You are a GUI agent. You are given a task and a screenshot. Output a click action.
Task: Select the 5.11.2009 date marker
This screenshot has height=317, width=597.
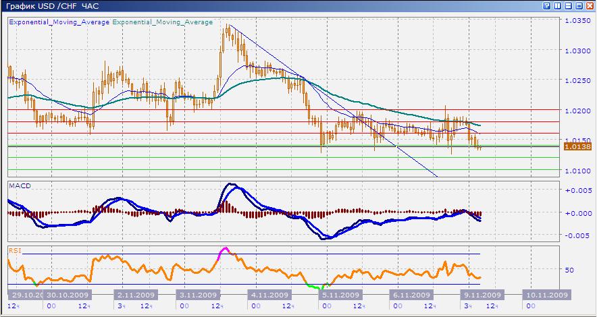click(339, 295)
